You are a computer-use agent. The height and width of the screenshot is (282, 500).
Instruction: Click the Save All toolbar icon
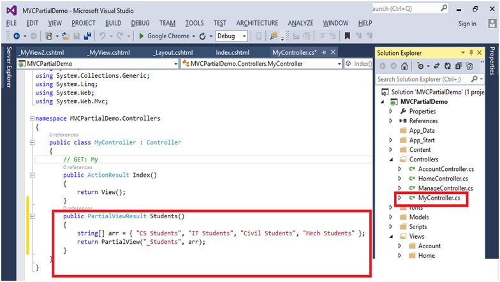(x=87, y=36)
